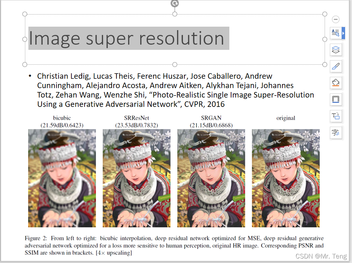Click the '(23.53dB/0.7832)' value text
The width and height of the screenshot is (352, 263).
(137, 125)
